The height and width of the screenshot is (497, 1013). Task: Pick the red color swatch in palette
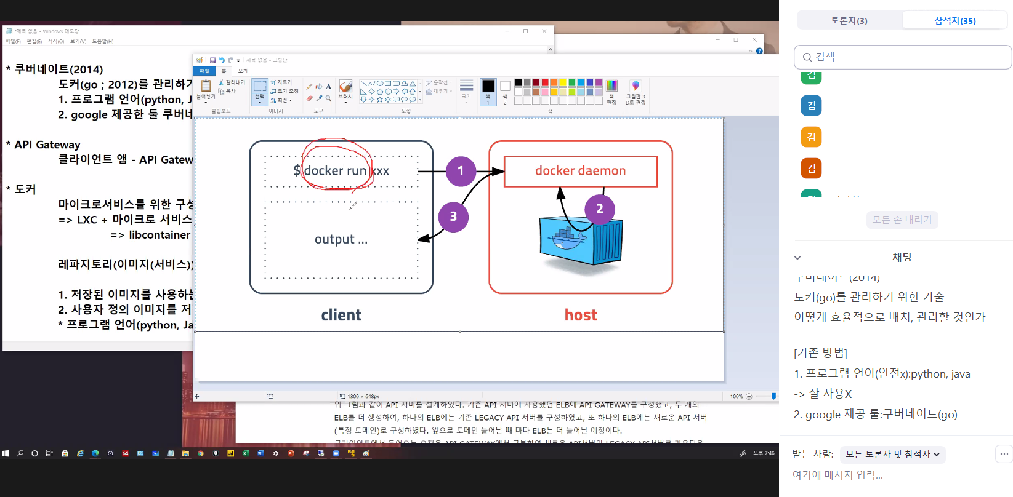(x=545, y=82)
